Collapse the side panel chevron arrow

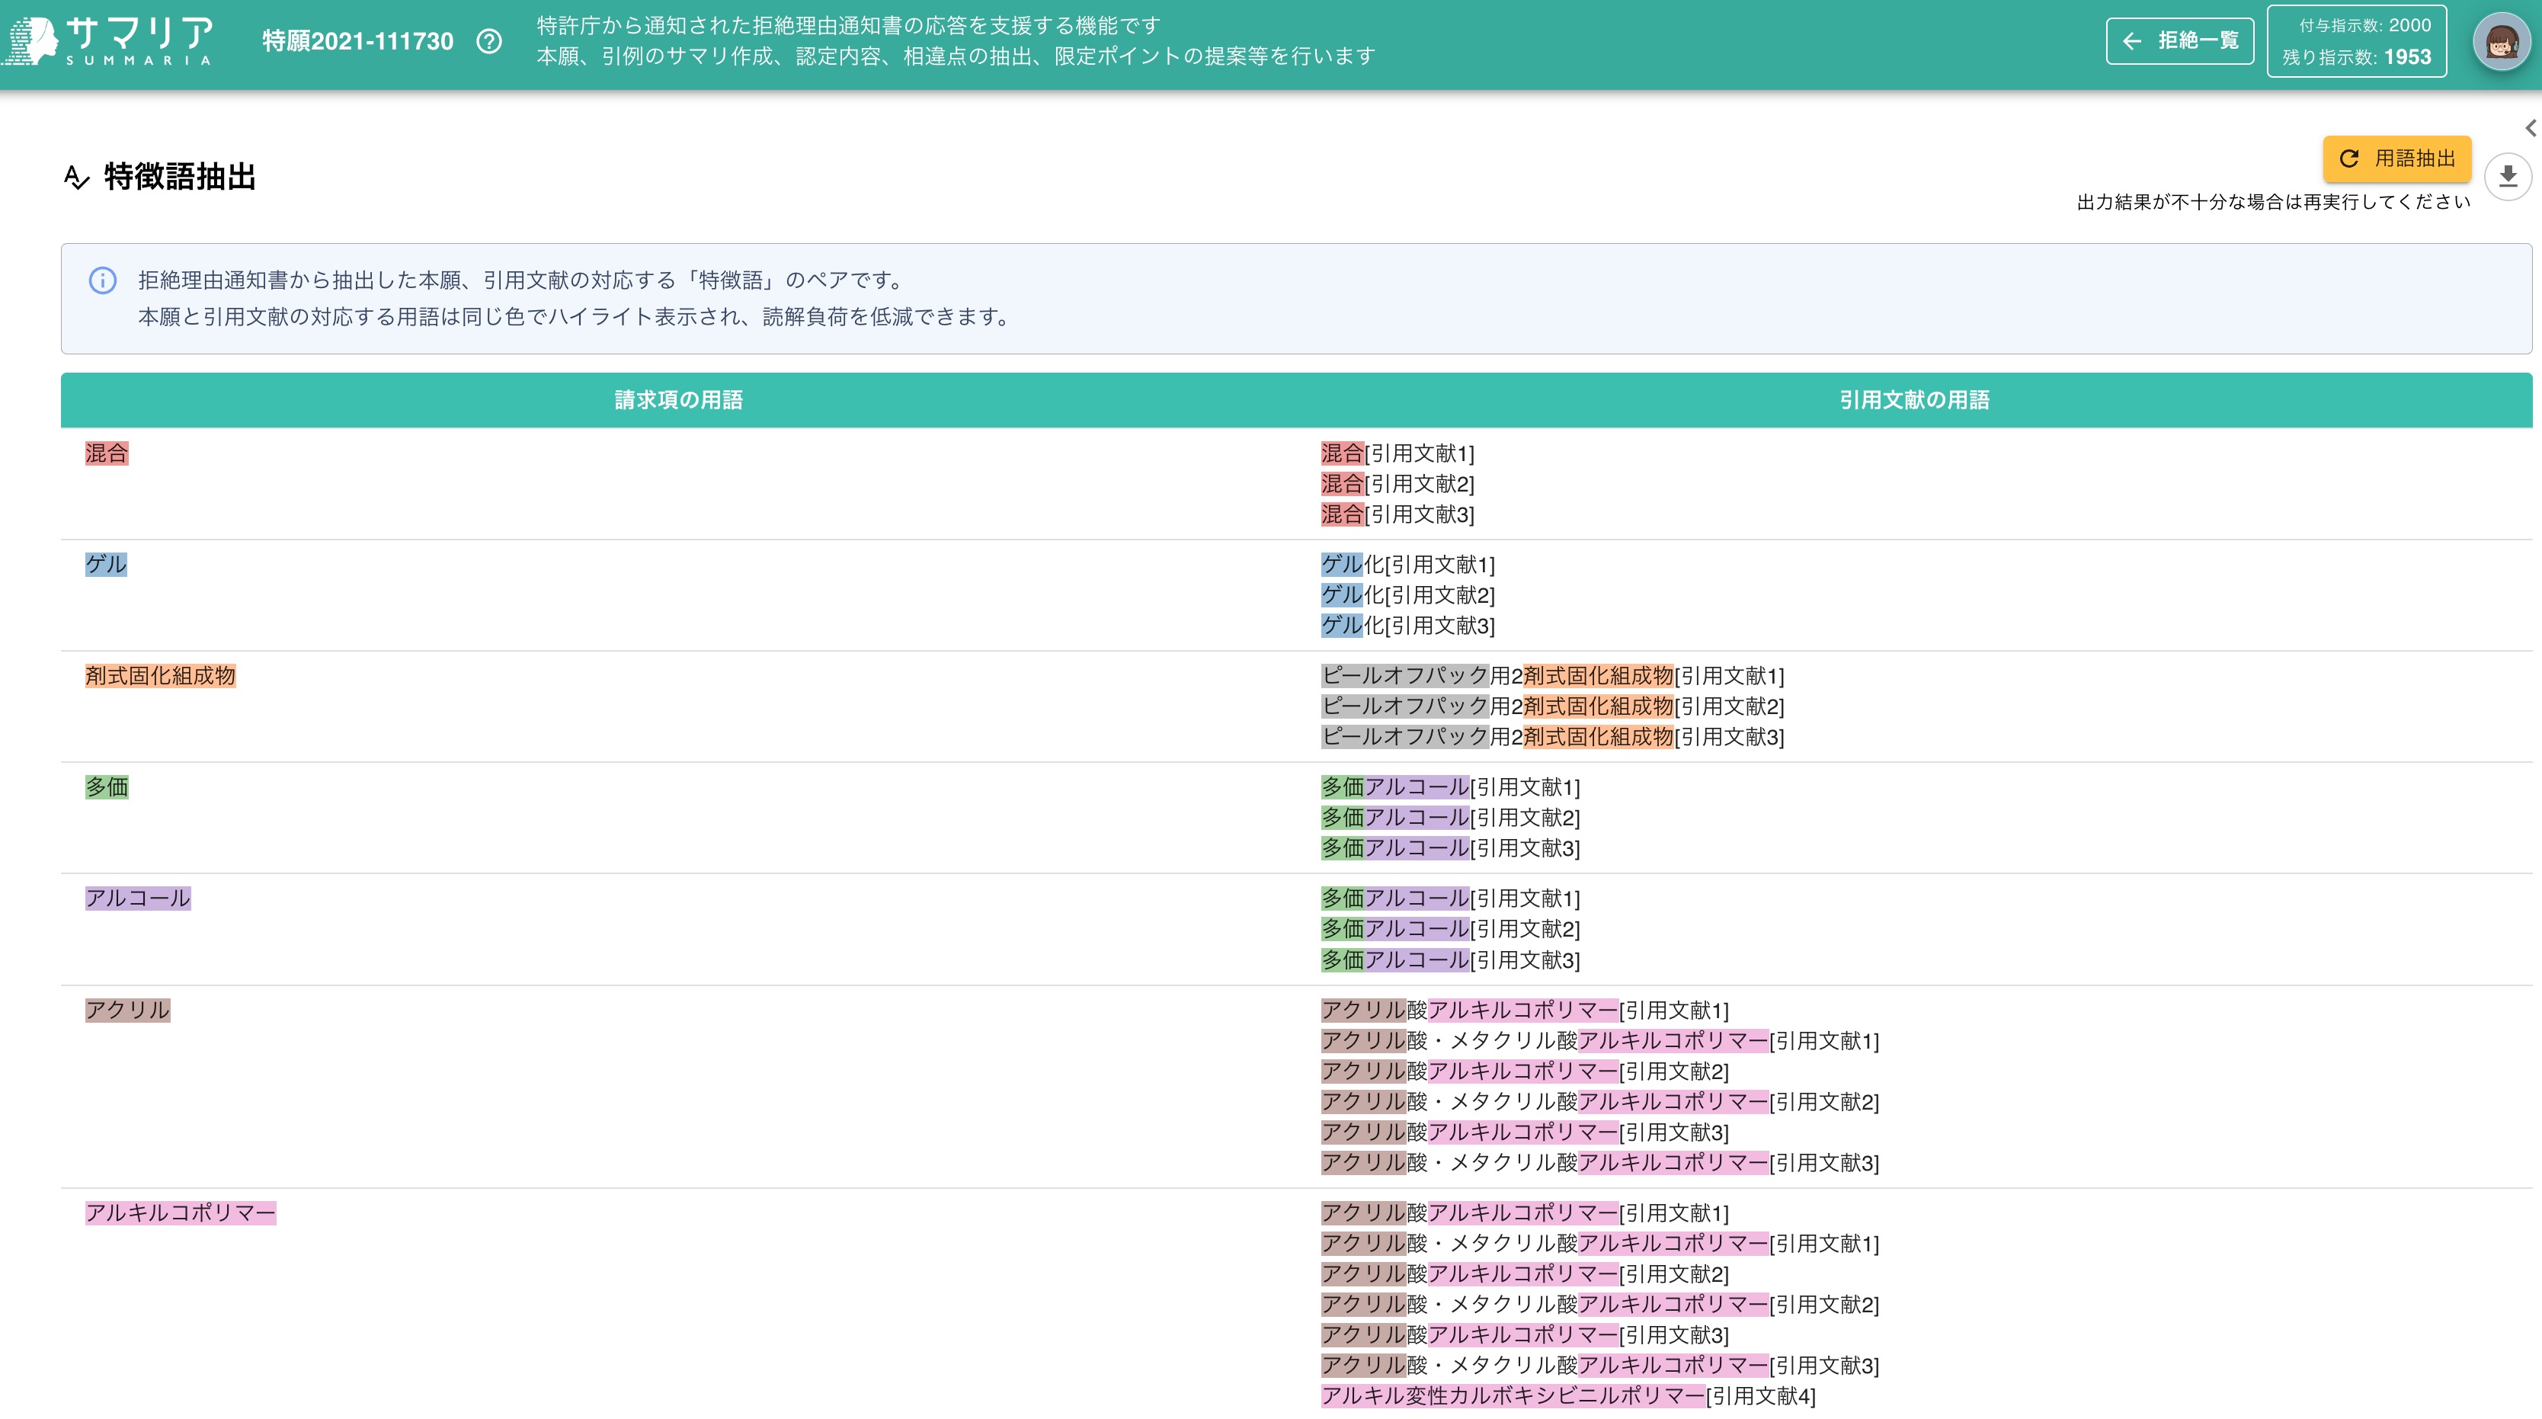(2530, 128)
